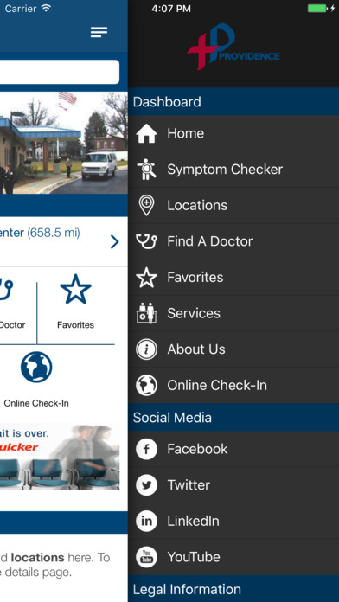
Task: Open LinkedIn social media link
Action: [x=233, y=521]
